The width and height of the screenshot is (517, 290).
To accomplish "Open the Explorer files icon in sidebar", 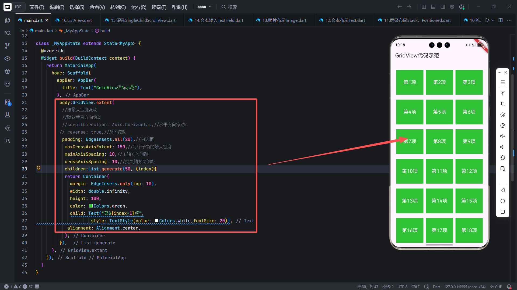I will point(8,20).
